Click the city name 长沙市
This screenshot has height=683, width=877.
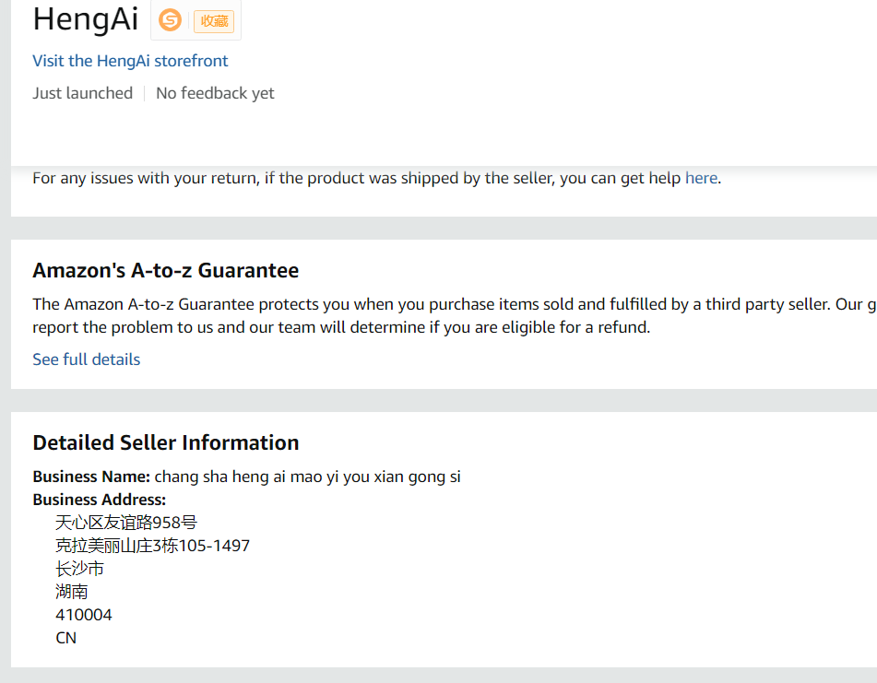click(79, 569)
